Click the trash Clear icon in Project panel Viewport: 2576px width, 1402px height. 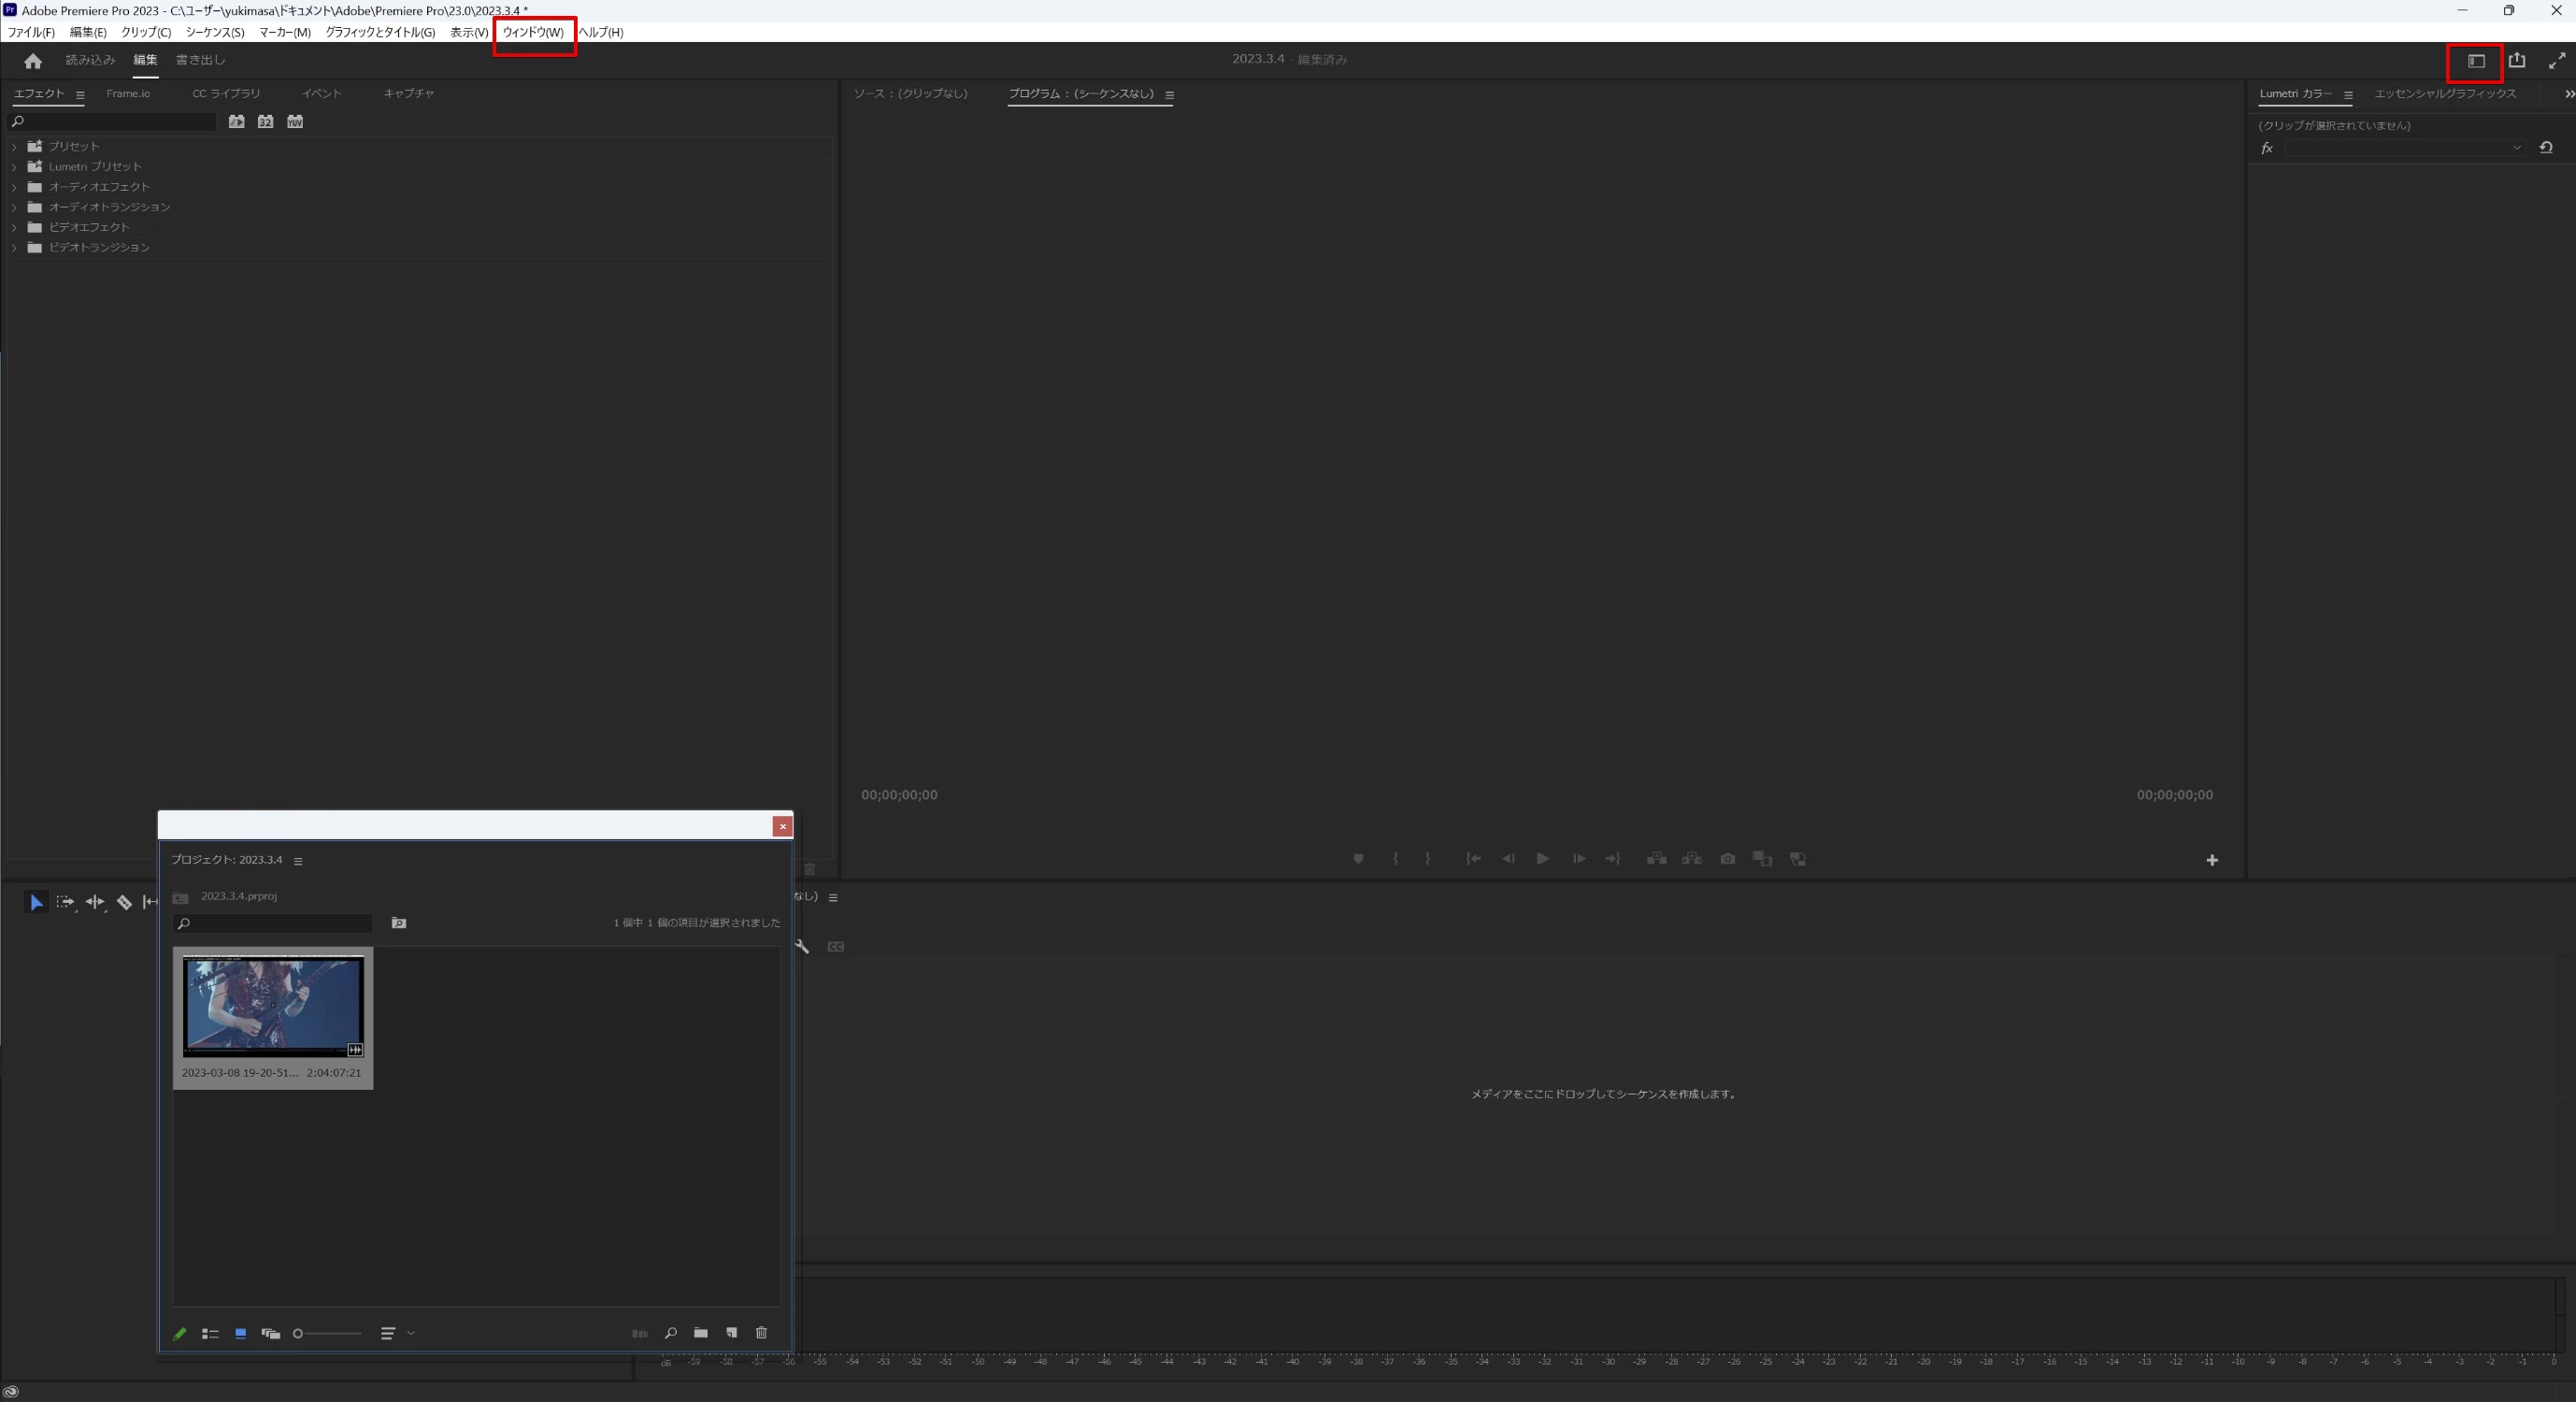761,1333
